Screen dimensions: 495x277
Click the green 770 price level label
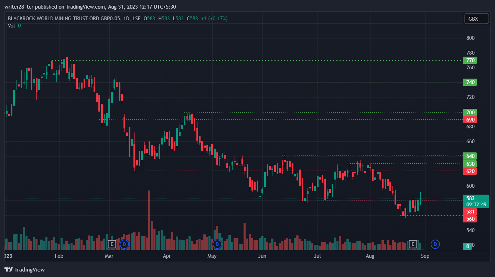point(470,60)
